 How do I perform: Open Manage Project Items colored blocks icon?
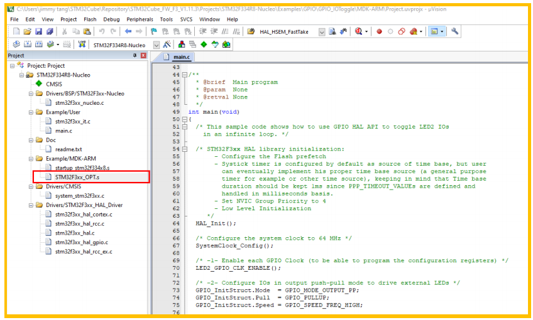[182, 45]
